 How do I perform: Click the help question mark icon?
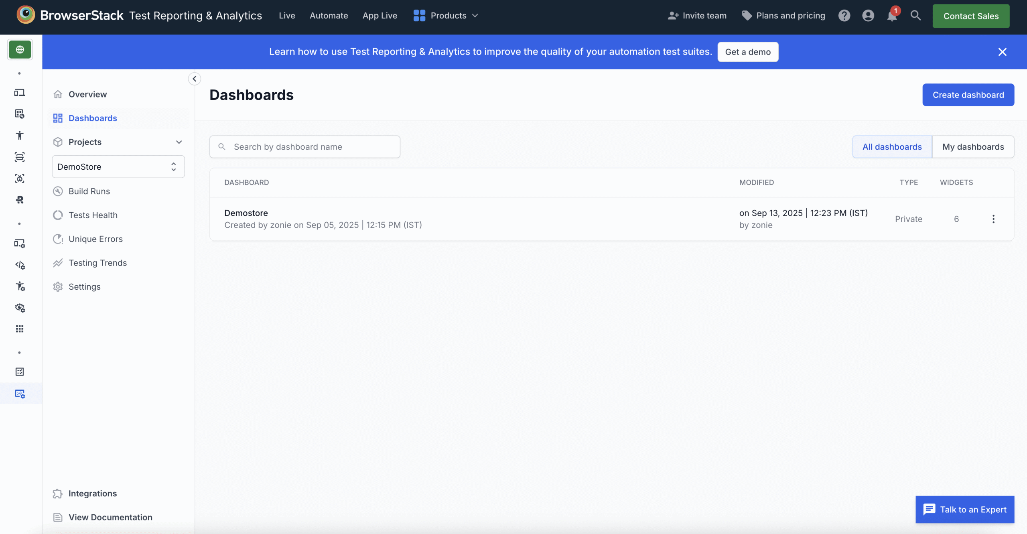click(844, 16)
